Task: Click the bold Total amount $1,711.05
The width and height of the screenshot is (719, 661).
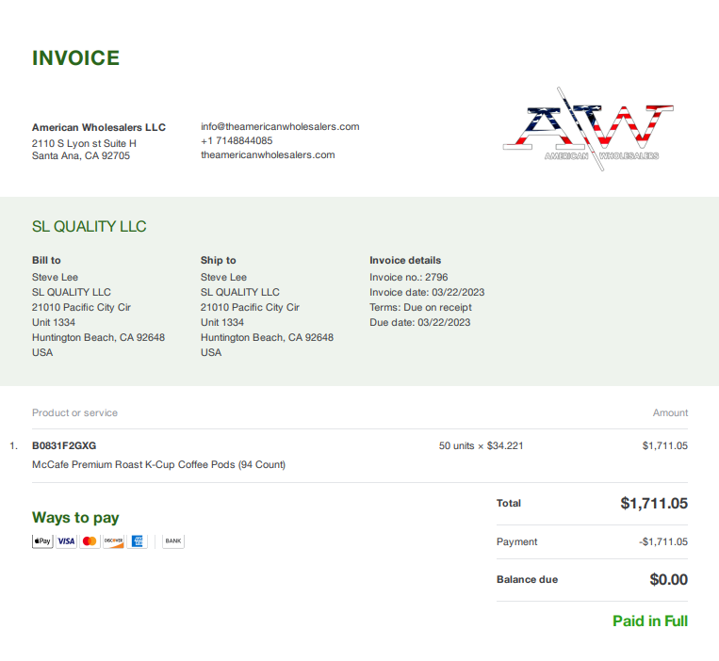Action: [654, 504]
